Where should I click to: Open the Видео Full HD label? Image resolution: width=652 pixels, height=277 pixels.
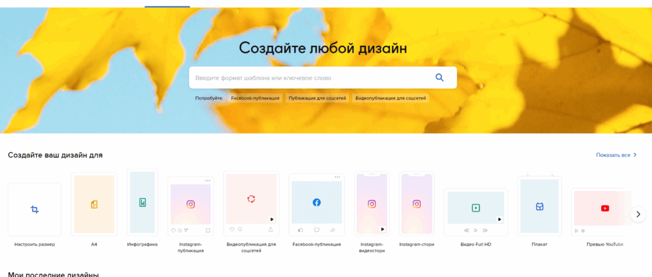476,245
